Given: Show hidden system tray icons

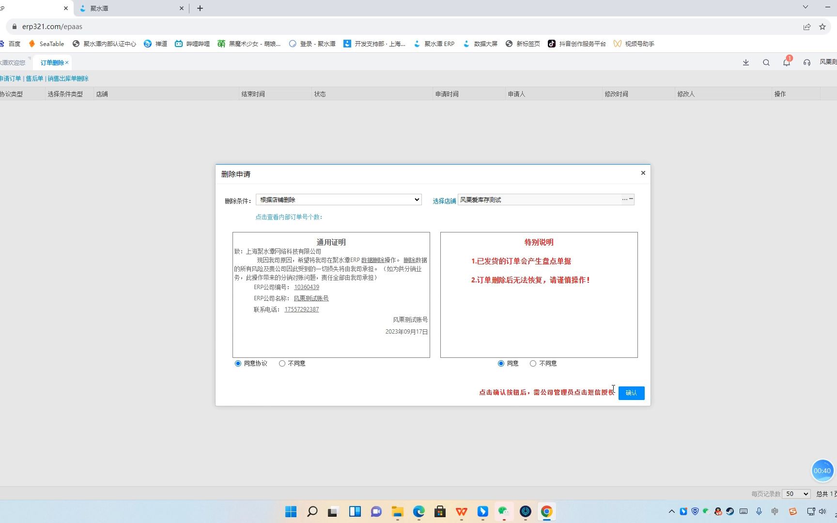Looking at the screenshot, I should (x=672, y=511).
